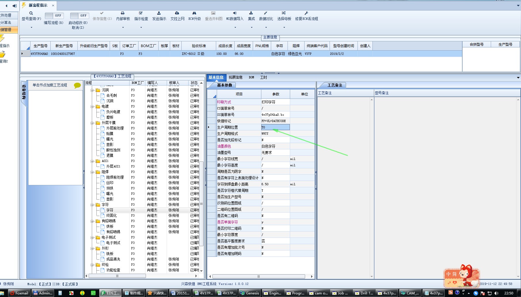The width and height of the screenshot is (521, 297).
Task: Collapse the 字符 folder tree node
Action: tap(92, 205)
